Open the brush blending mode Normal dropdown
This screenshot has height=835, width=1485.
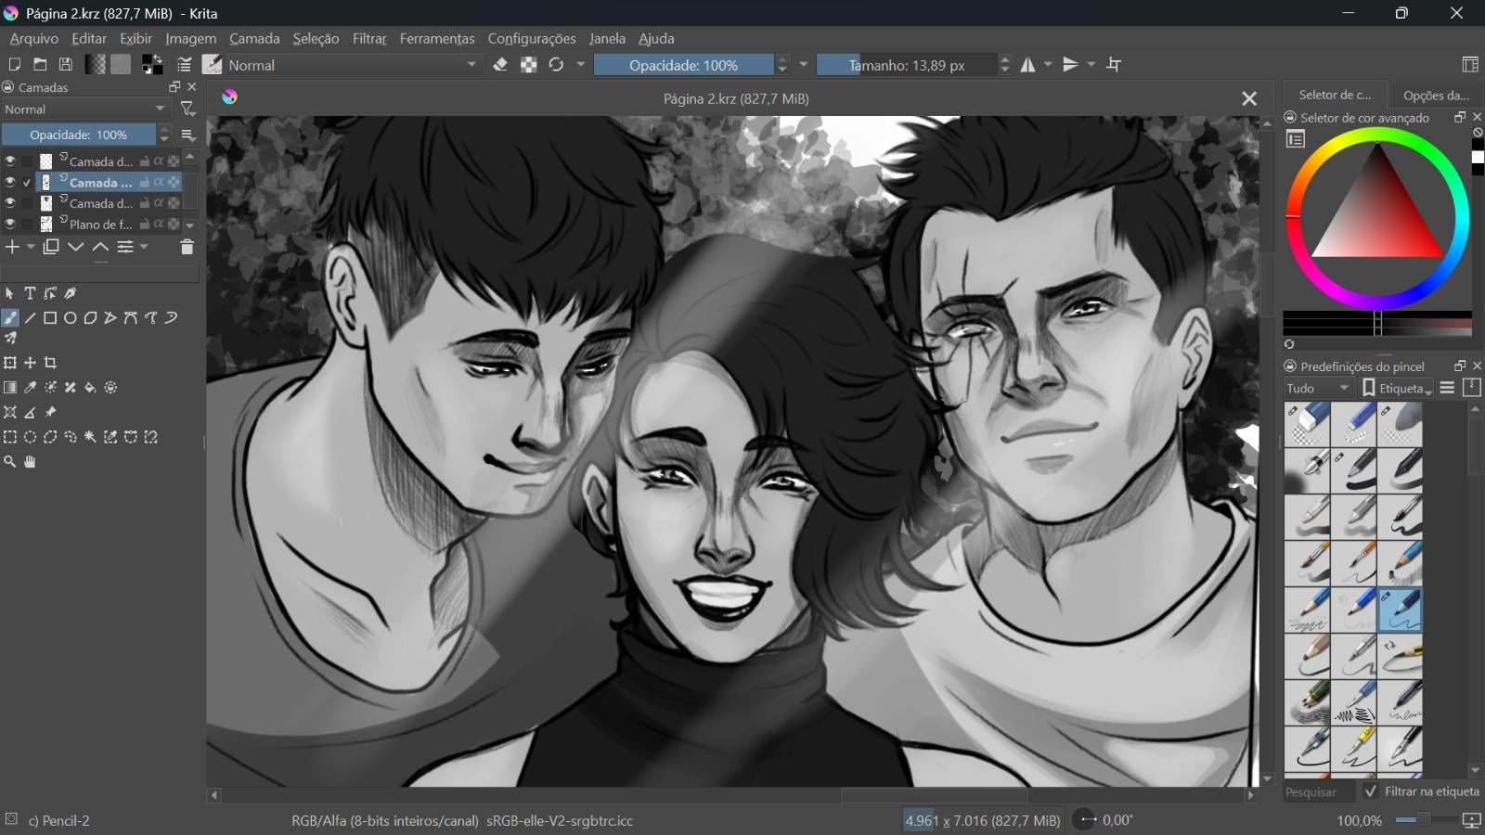point(353,65)
